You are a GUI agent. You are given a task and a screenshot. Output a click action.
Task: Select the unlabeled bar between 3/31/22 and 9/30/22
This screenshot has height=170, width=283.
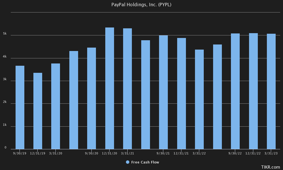coord(217,97)
